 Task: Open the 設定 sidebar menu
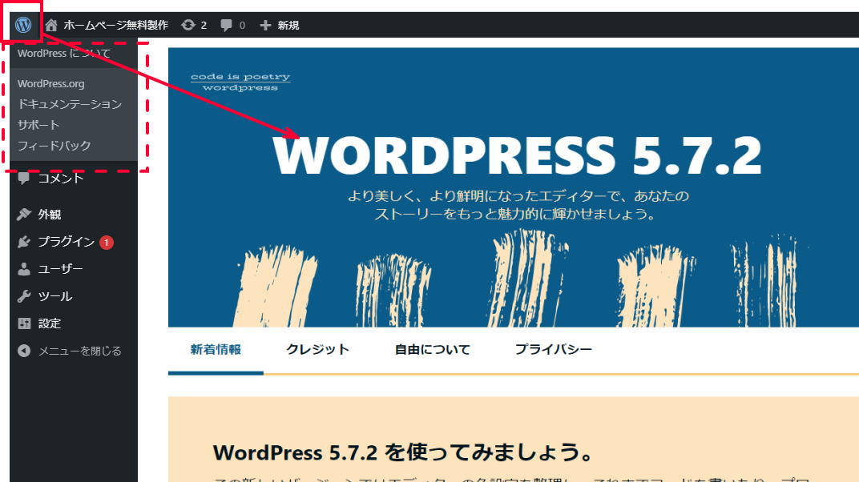tap(50, 324)
